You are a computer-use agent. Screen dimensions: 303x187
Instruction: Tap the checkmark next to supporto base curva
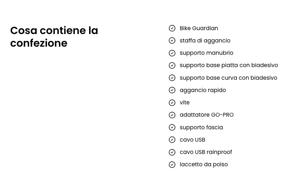(x=172, y=78)
